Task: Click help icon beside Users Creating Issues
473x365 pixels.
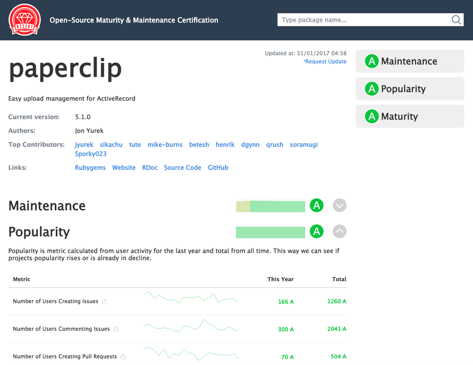Action: 105,302
